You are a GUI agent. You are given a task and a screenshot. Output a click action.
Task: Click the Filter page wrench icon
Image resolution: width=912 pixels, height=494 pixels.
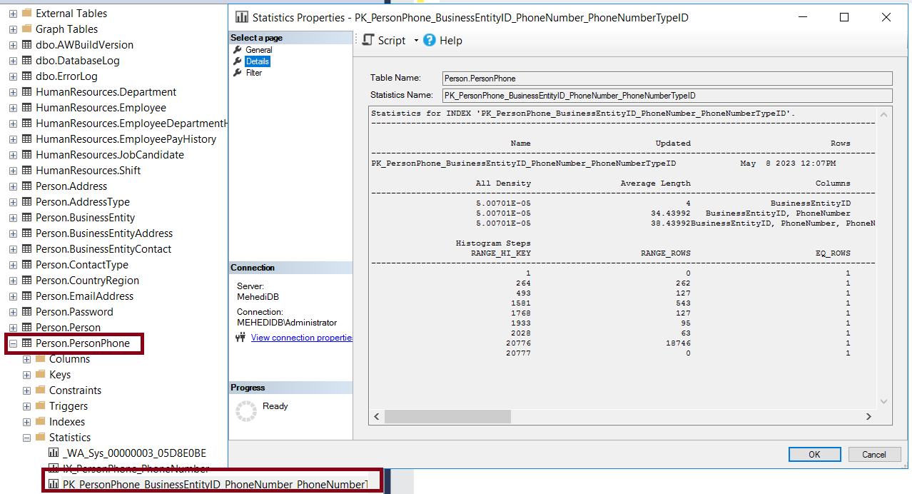point(238,73)
